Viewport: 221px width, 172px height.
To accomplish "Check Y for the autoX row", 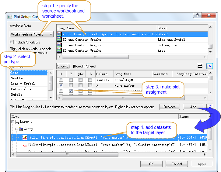I will 71,80.
